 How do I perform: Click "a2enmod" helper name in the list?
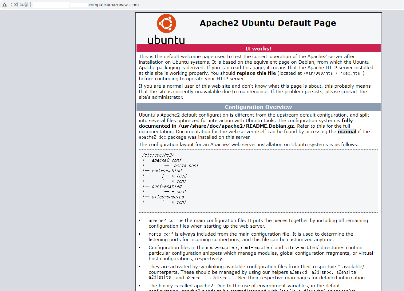298,272
